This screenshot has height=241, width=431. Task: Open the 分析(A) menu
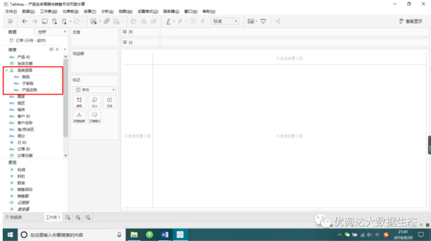click(x=107, y=12)
